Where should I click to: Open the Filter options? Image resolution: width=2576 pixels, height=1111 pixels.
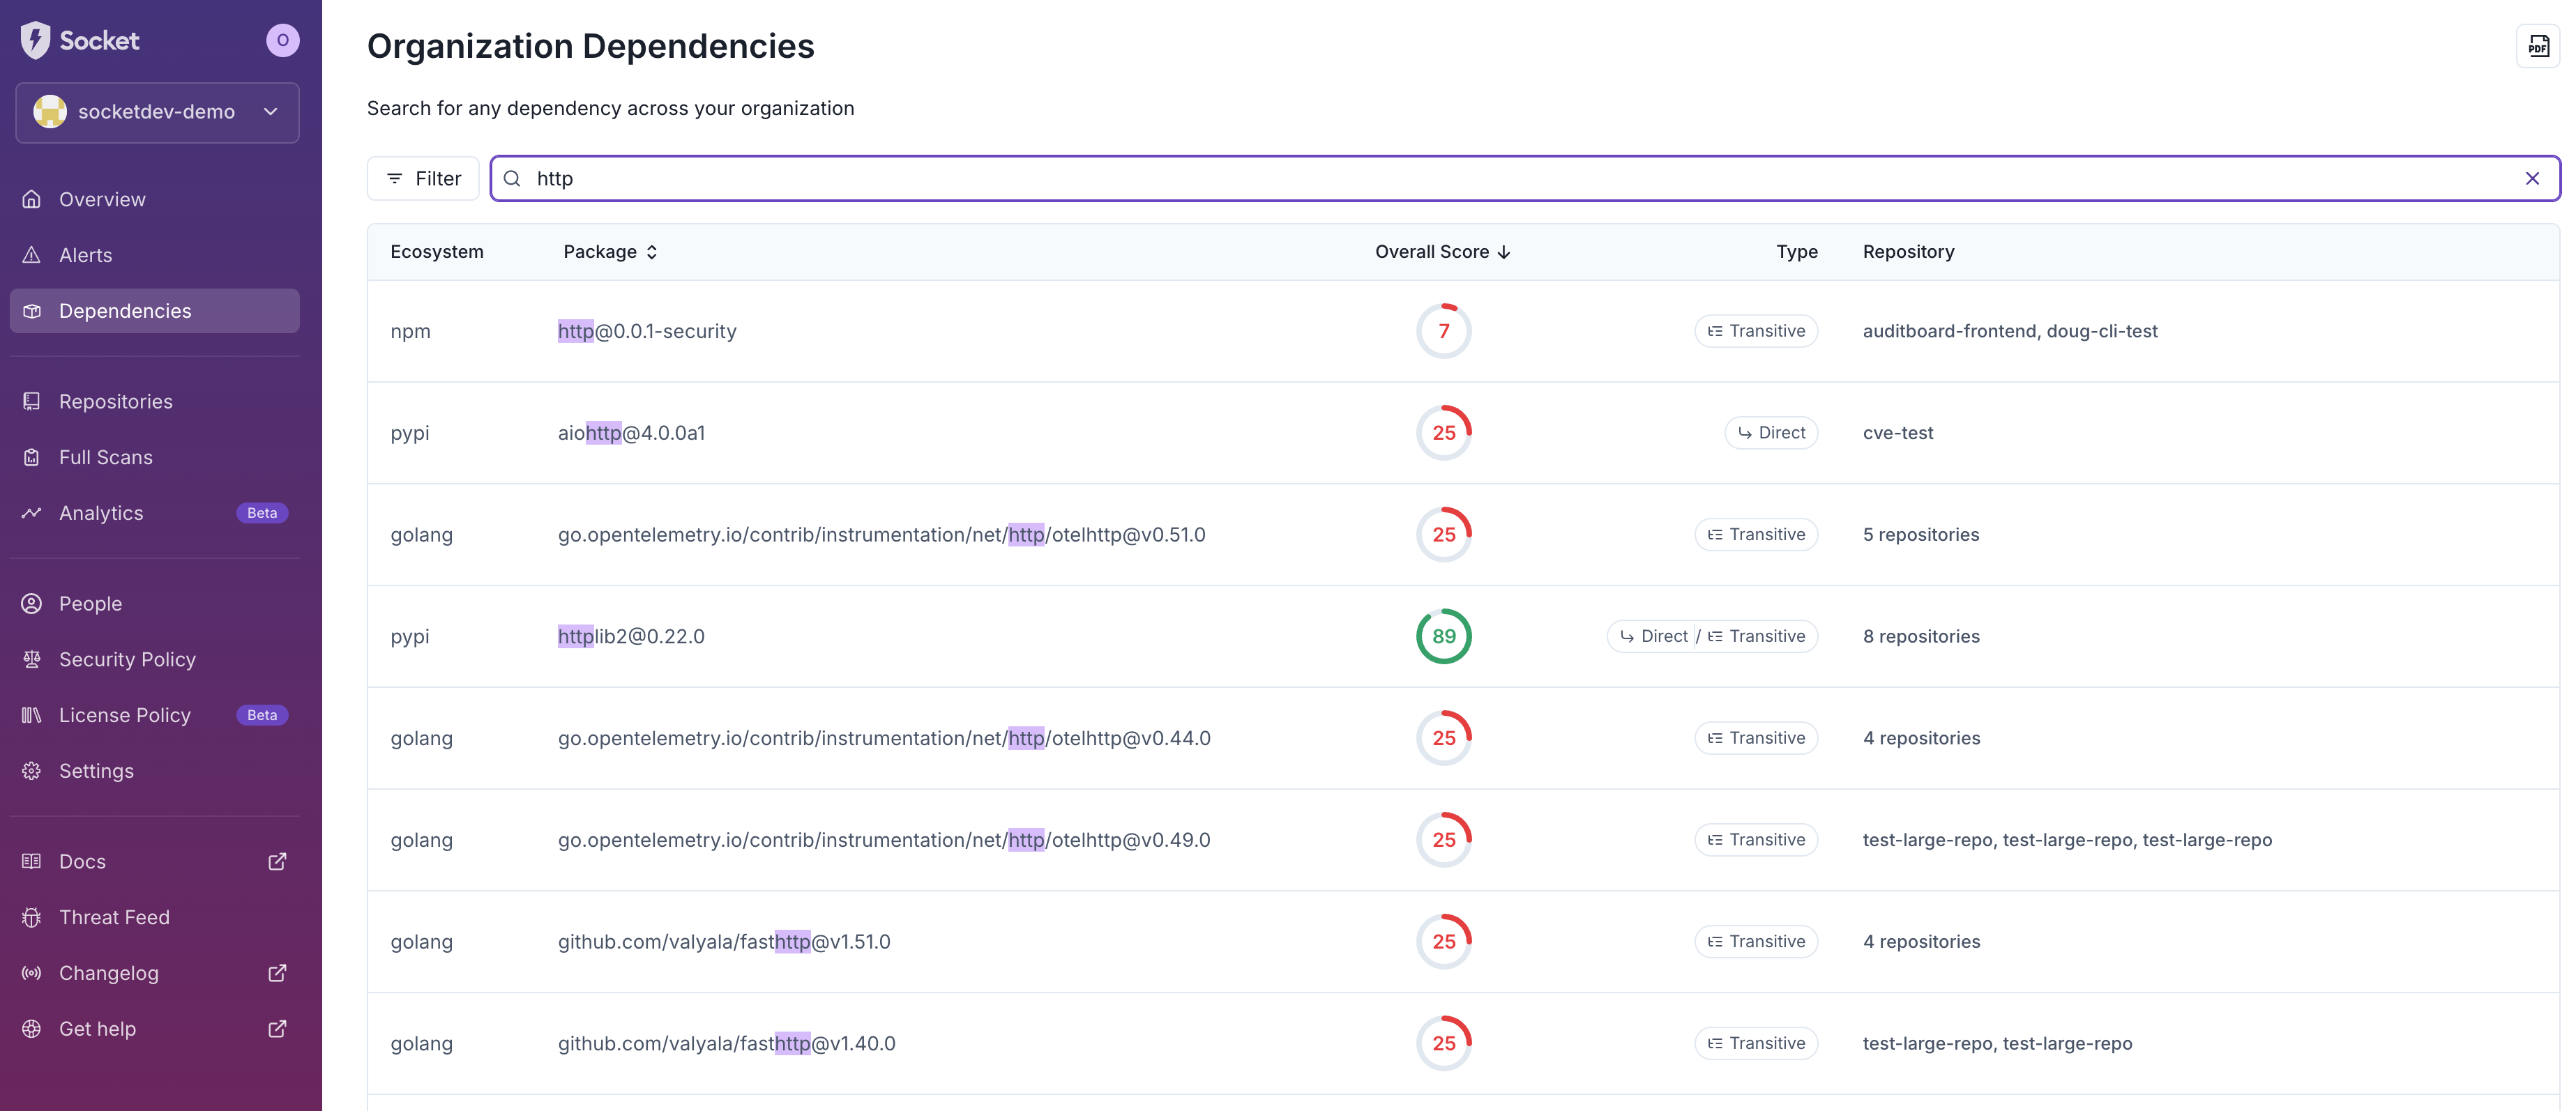click(x=423, y=179)
